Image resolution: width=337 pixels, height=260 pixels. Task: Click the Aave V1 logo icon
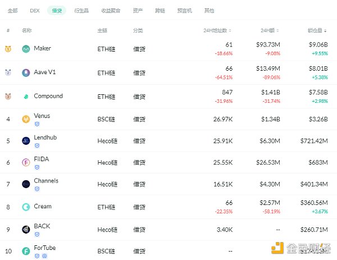tap(26, 73)
